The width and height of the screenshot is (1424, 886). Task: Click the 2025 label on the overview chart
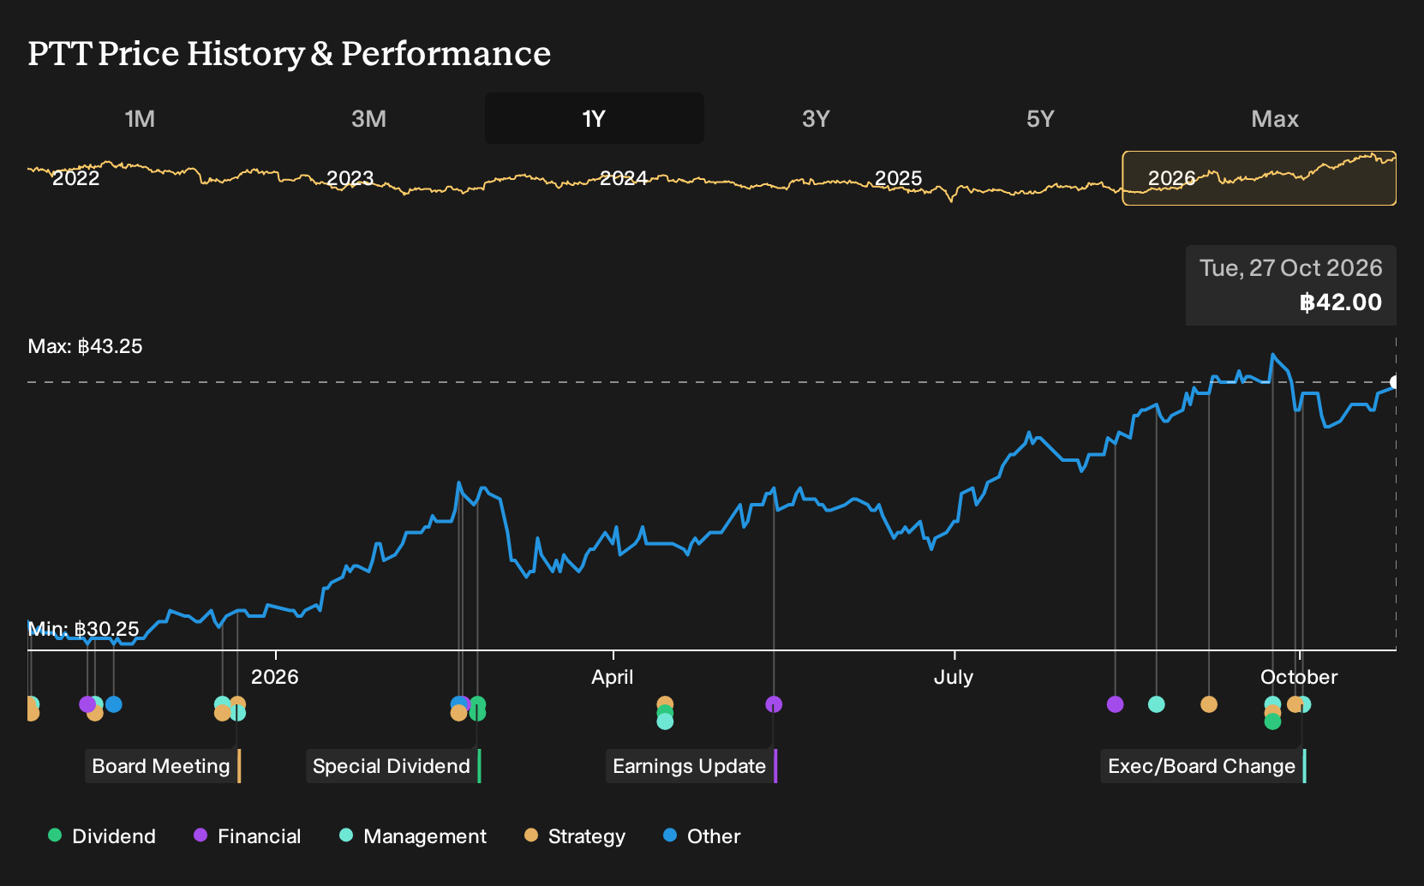point(898,178)
